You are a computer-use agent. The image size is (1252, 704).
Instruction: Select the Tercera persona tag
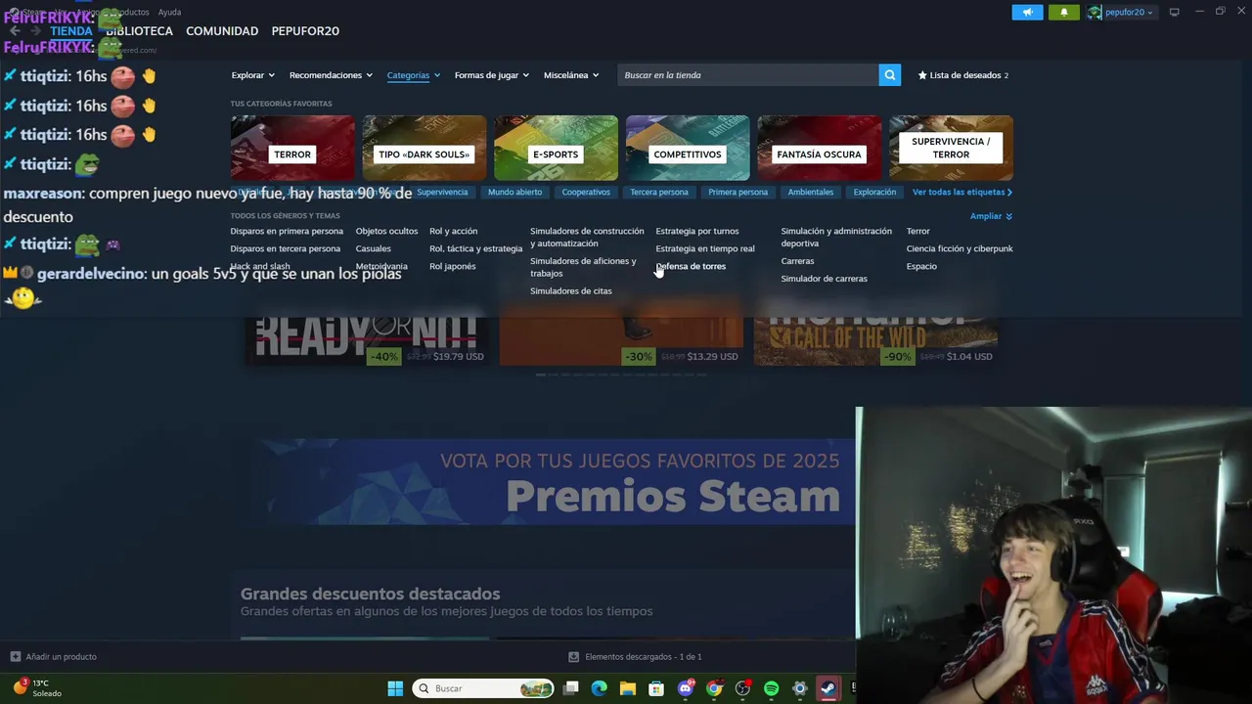[x=659, y=193]
